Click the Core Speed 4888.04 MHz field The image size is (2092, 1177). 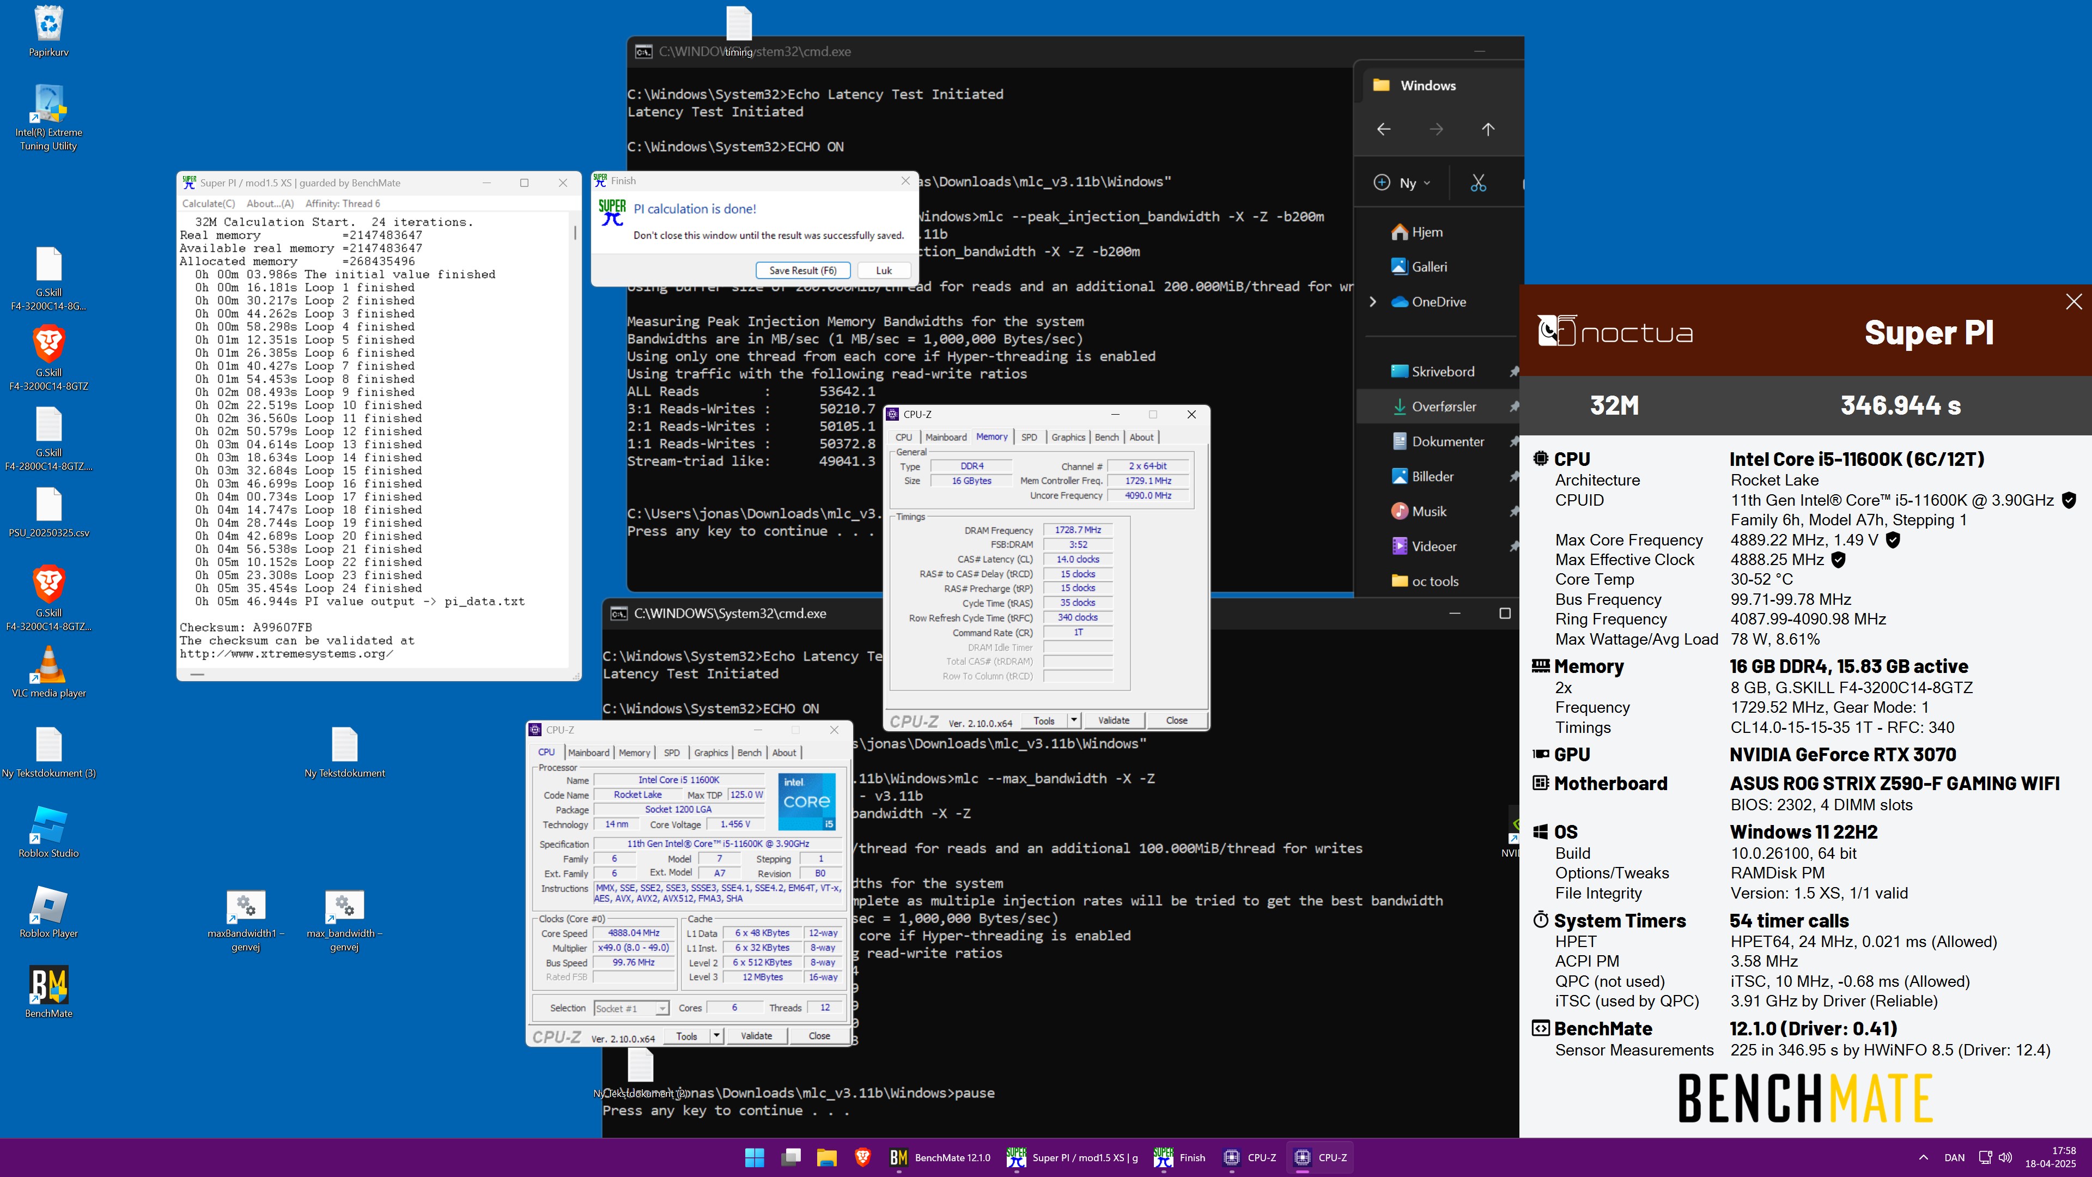[x=634, y=933]
